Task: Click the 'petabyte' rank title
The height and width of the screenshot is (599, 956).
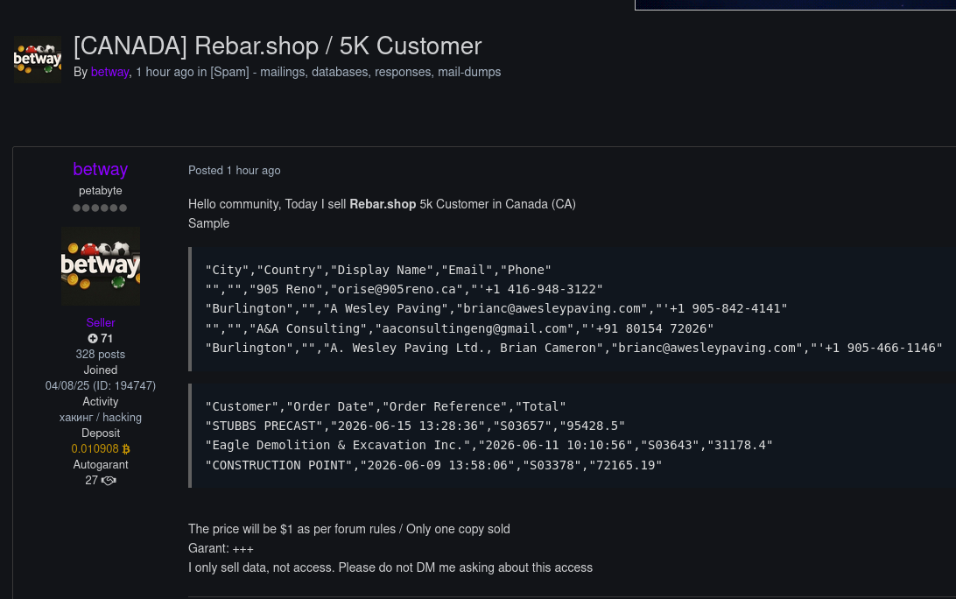Action: tap(100, 191)
